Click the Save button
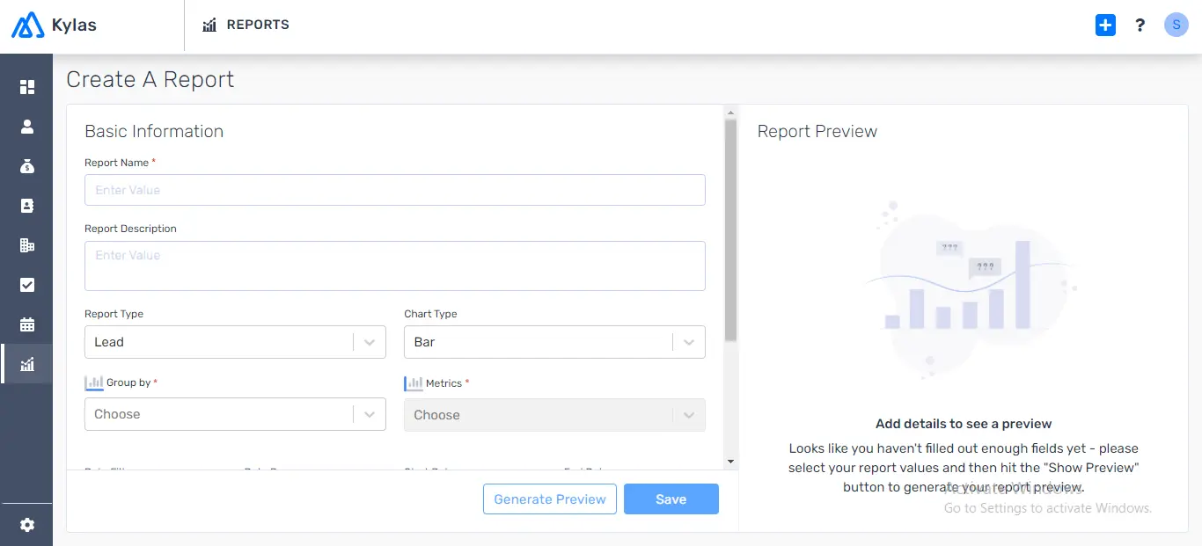The width and height of the screenshot is (1202, 546). pyautogui.click(x=671, y=499)
